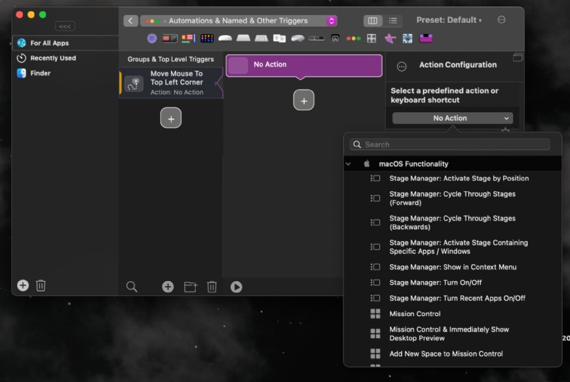Create a new group folder
Screen dimensions: 570x382
(190, 287)
